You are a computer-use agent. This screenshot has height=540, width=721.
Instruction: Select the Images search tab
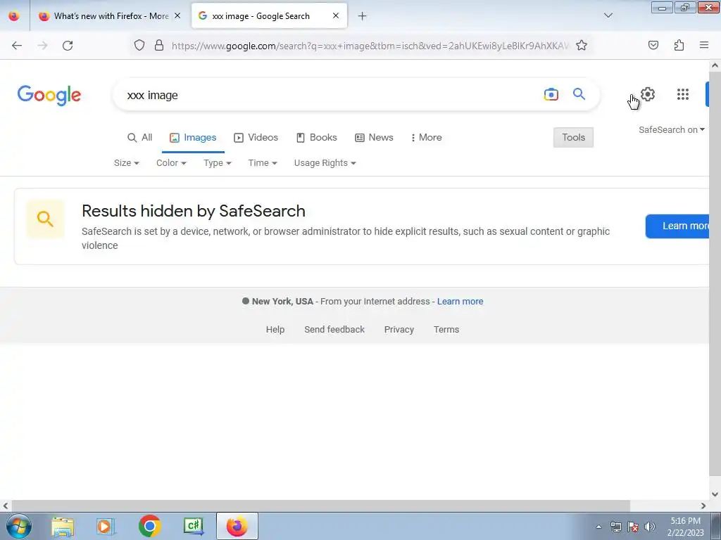(193, 137)
